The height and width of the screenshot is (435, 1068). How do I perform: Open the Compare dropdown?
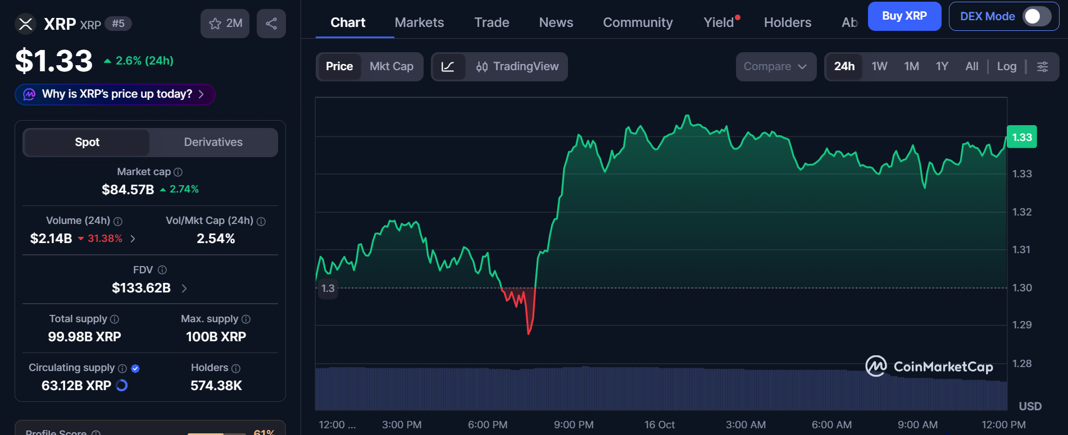tap(776, 67)
